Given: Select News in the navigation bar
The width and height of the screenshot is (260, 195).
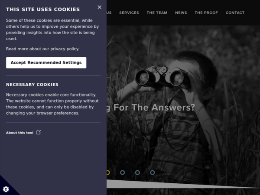Looking at the screenshot, I should tap(181, 13).
